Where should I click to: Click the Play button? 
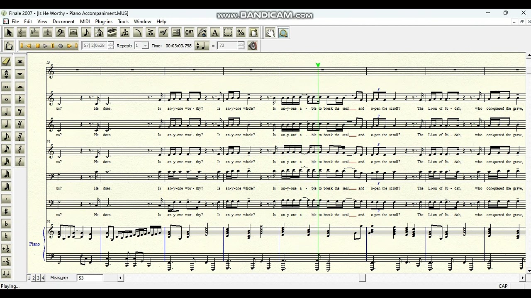click(45, 46)
